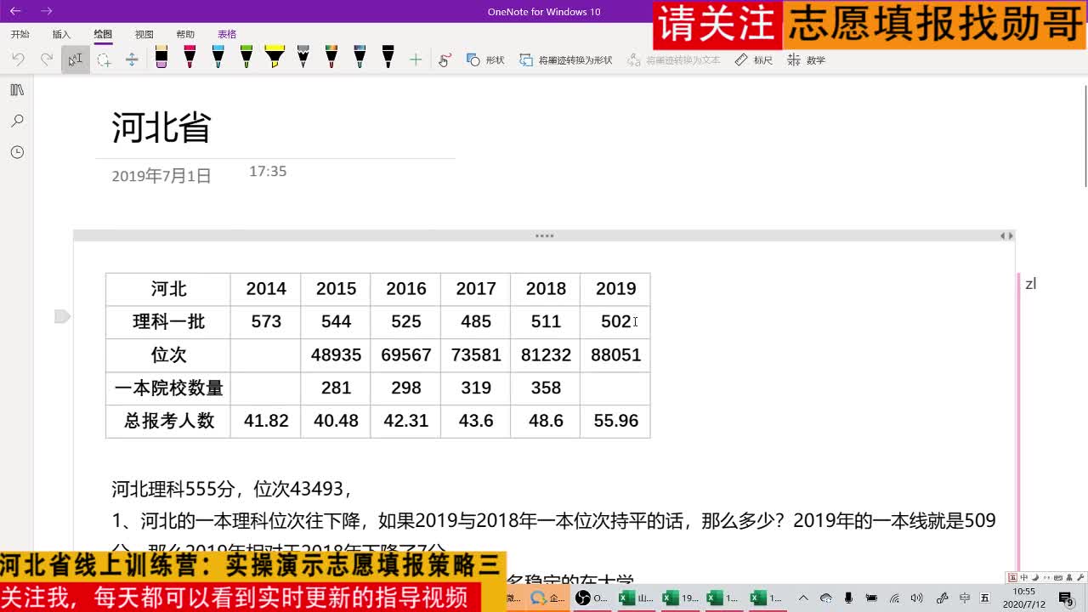Image resolution: width=1088 pixels, height=612 pixels.
Task: Open the Excel 19... taskbar window
Action: [680, 598]
